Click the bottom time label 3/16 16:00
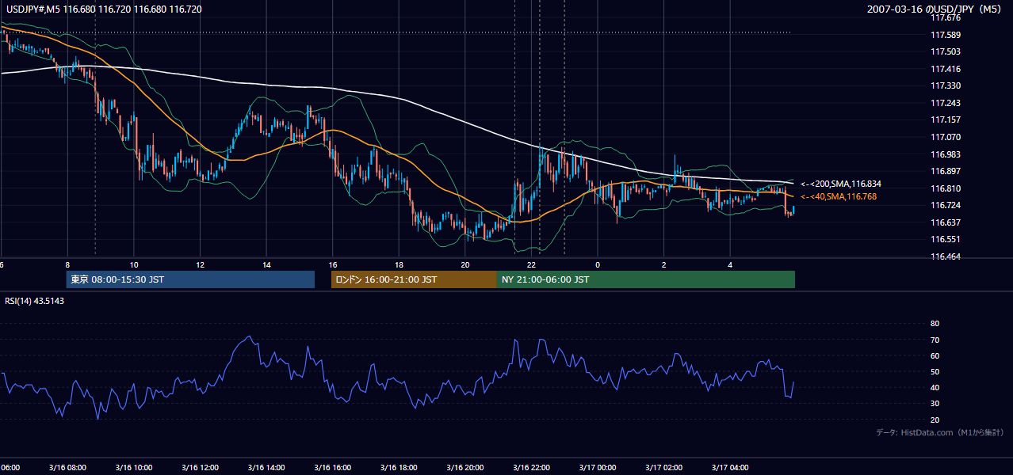This screenshot has width=1013, height=475. pos(333,468)
